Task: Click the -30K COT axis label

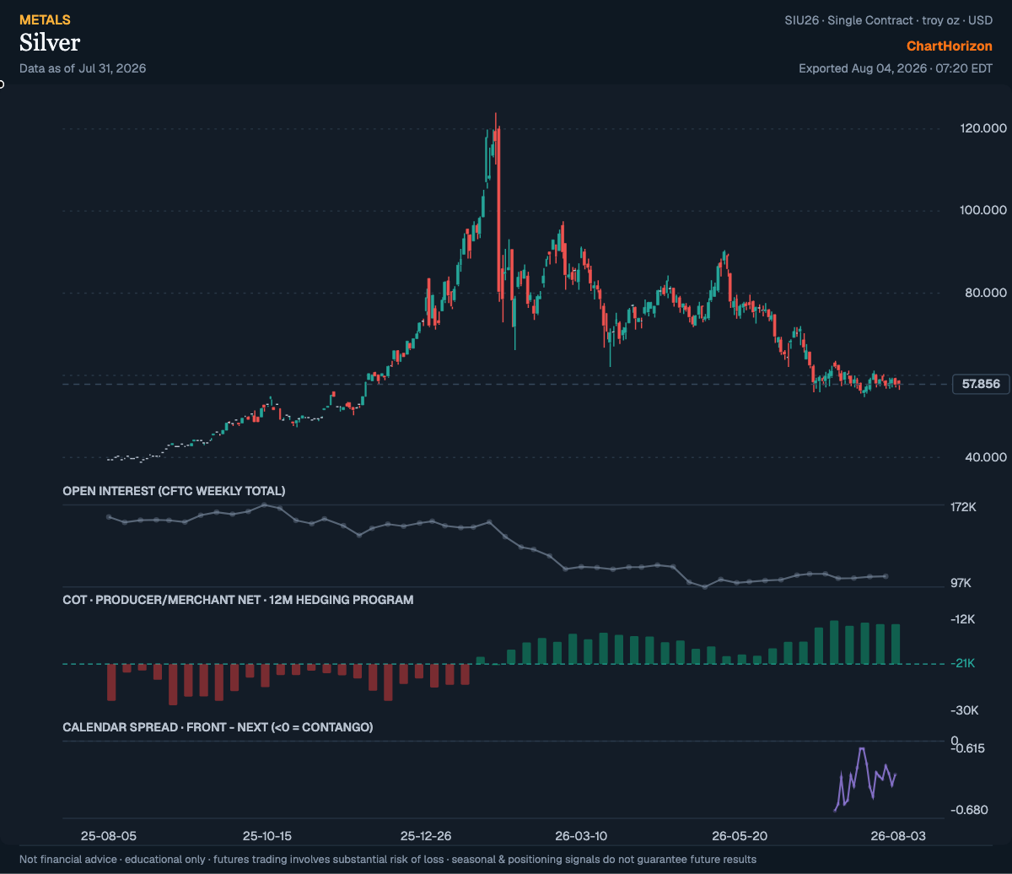Action: [x=963, y=710]
